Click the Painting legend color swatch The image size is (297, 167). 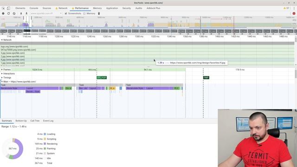coord(45,148)
